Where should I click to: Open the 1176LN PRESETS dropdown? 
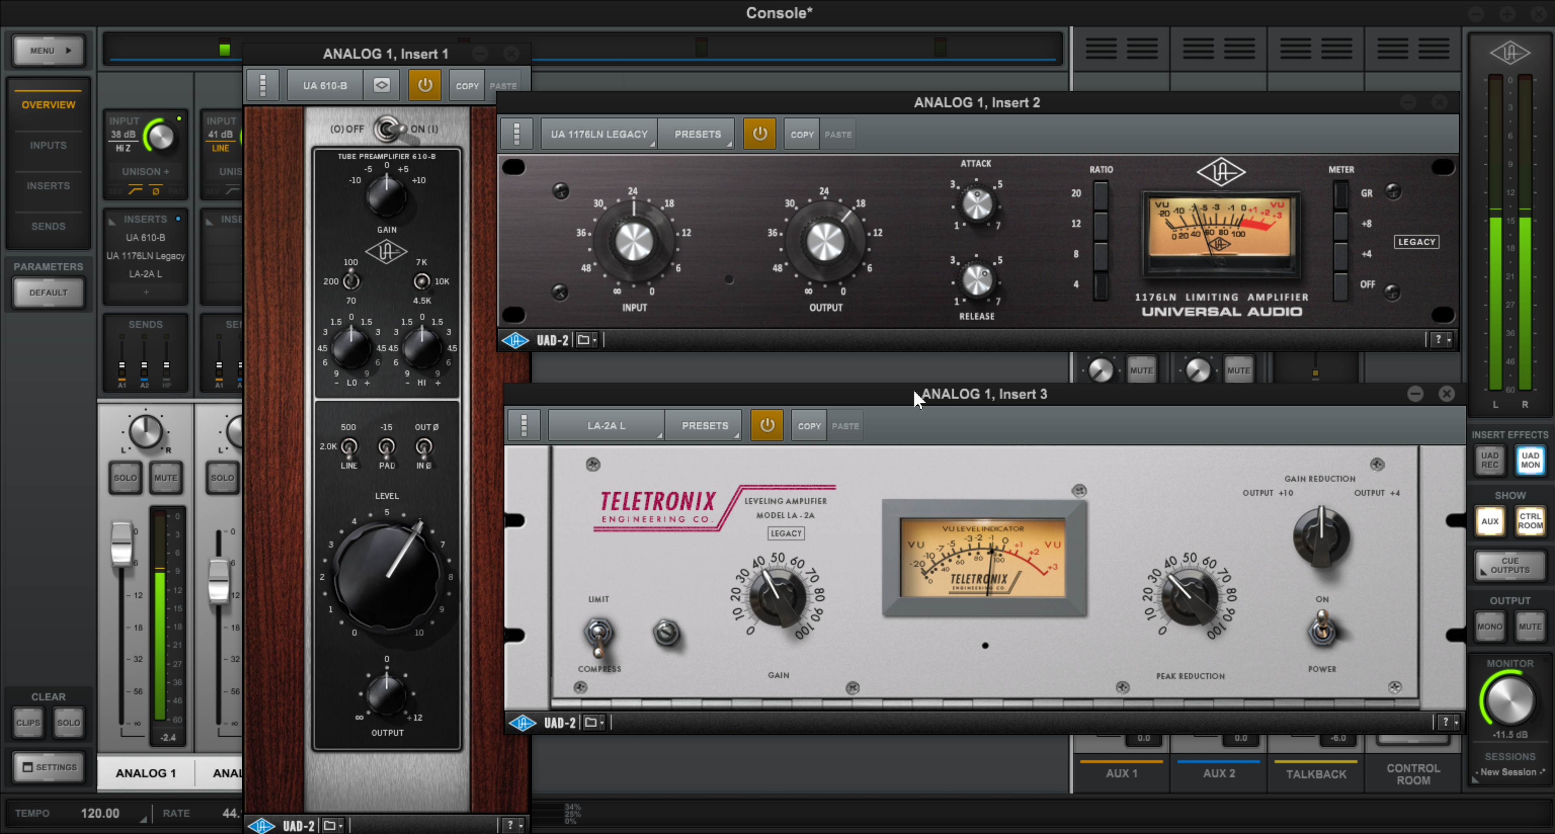697,134
